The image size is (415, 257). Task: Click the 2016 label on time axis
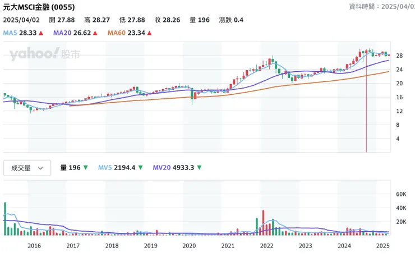click(x=34, y=246)
